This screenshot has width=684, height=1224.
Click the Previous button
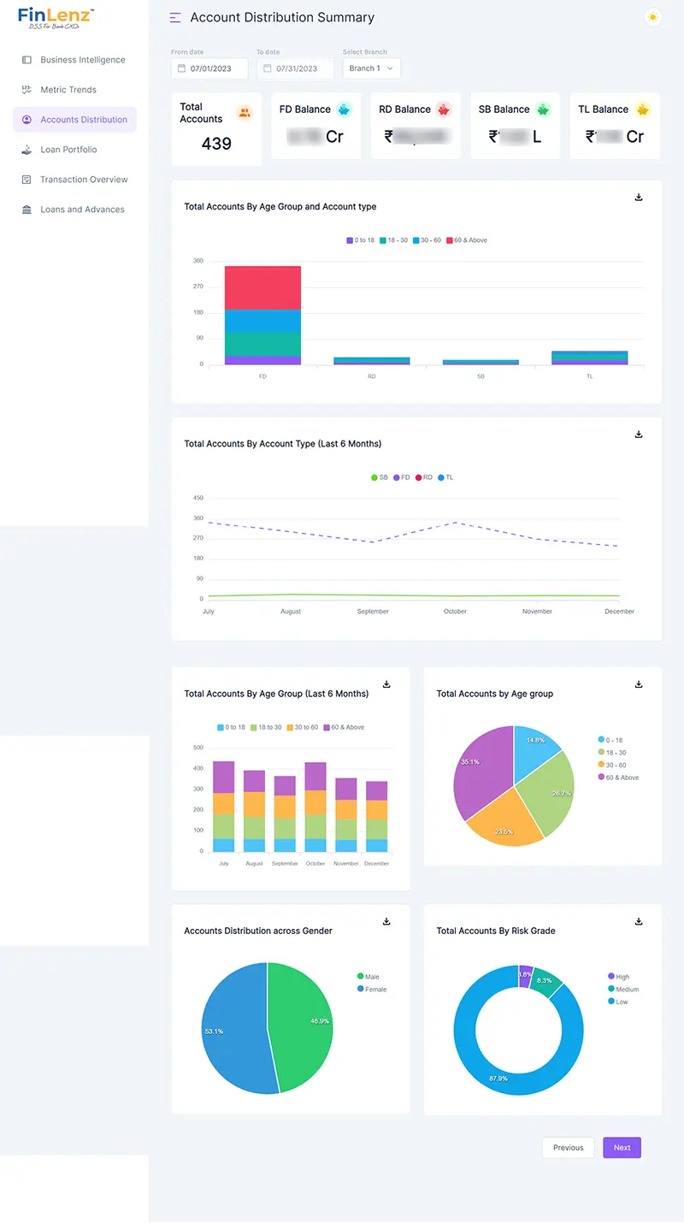568,1148
